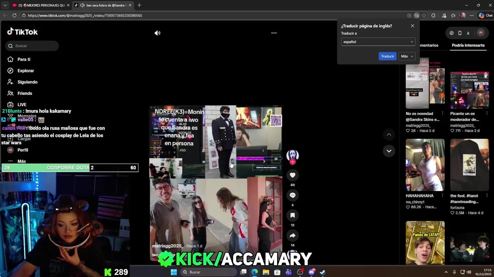Reload the page in browser
The height and width of the screenshot is (277, 494).
point(14,15)
